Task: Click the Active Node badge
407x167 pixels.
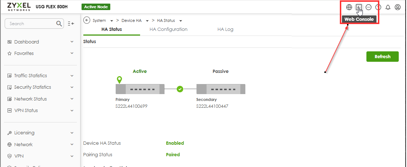Action: (96, 7)
